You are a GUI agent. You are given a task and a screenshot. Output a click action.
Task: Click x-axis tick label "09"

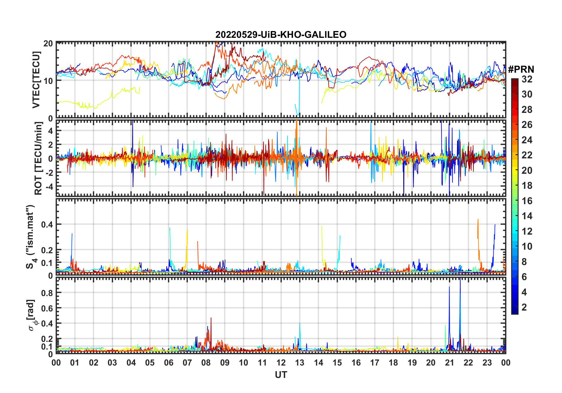225,363
